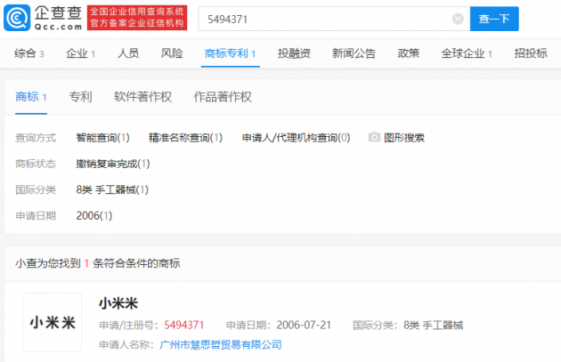The width and height of the screenshot is (561, 362).
Task: Click result class text 8类 手工器械
Action: (434, 325)
